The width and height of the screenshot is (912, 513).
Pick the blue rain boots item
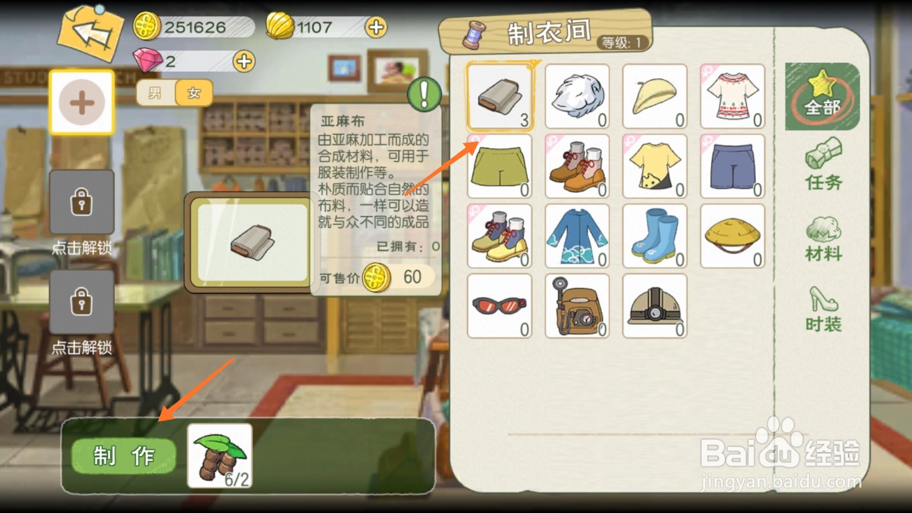click(655, 235)
